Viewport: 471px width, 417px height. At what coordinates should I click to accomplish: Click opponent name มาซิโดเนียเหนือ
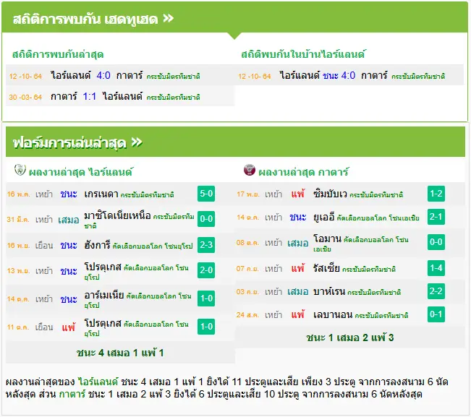(x=117, y=215)
